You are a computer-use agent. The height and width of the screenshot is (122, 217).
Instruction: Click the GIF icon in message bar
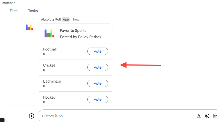(x=215, y=116)
